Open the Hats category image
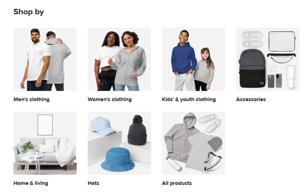306x192 pixels. pyautogui.click(x=119, y=143)
